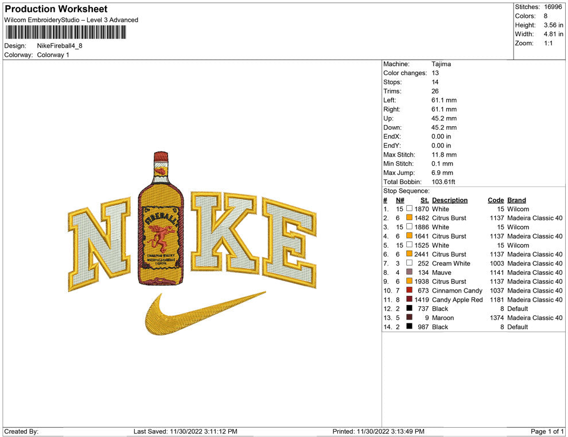
Task: Click the Colorway 1 value
Action: click(53, 55)
